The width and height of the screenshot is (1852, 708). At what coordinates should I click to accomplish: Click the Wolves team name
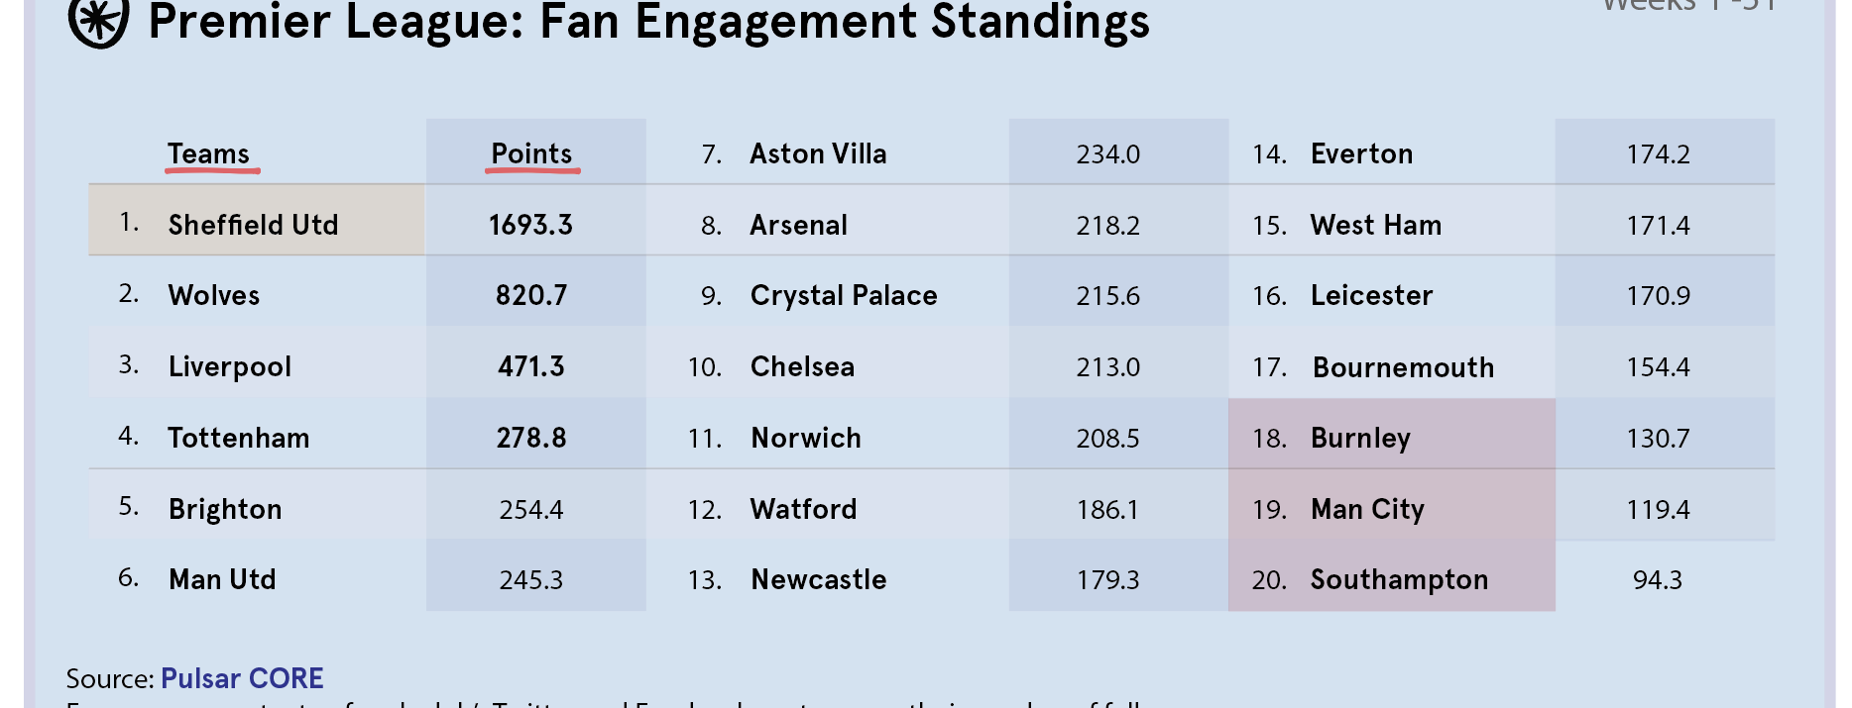(214, 295)
